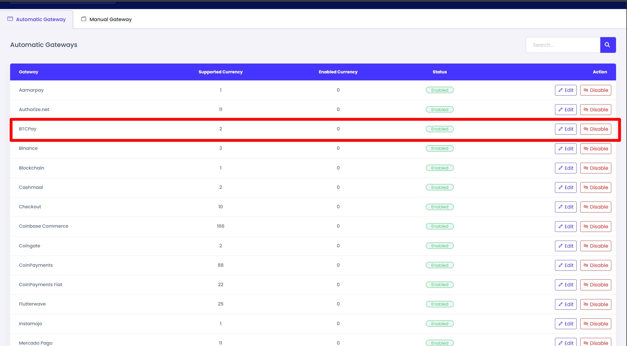Click the Enabled Currency column header

click(338, 72)
